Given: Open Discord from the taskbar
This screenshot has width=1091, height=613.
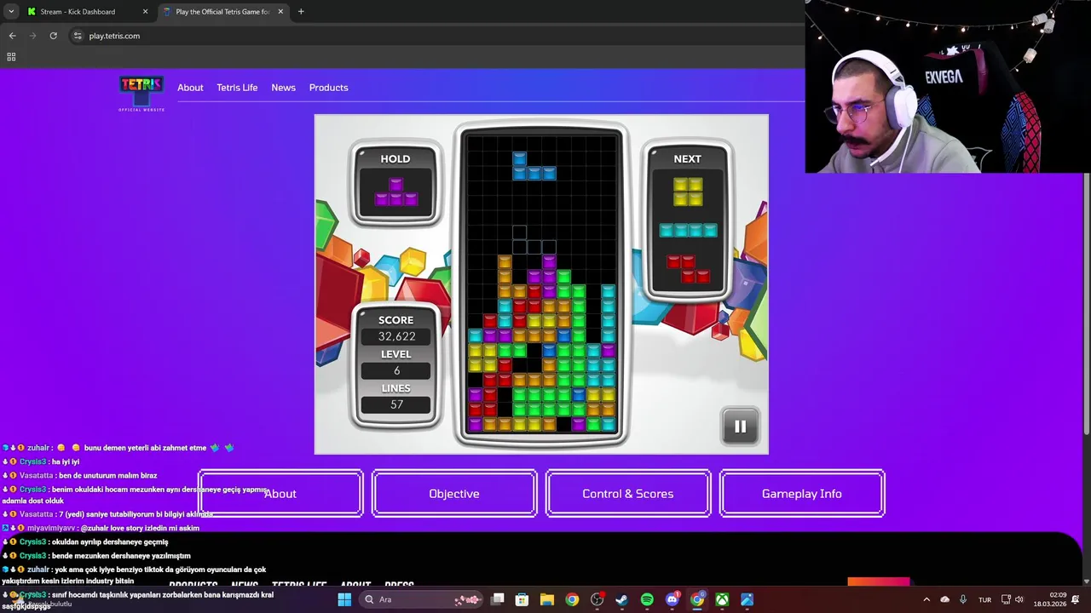Looking at the screenshot, I should (x=672, y=599).
